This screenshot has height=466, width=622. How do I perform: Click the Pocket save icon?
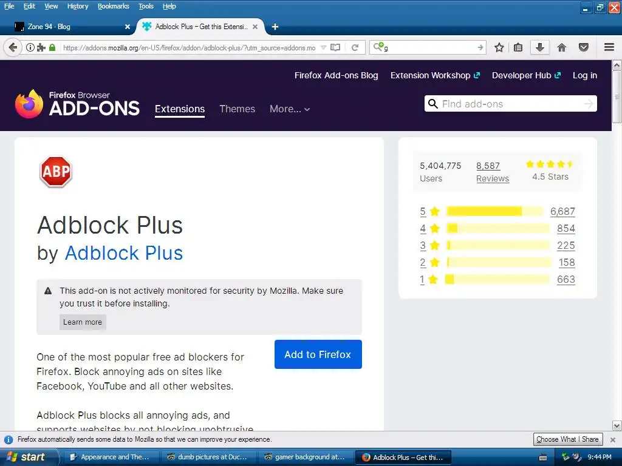584,47
